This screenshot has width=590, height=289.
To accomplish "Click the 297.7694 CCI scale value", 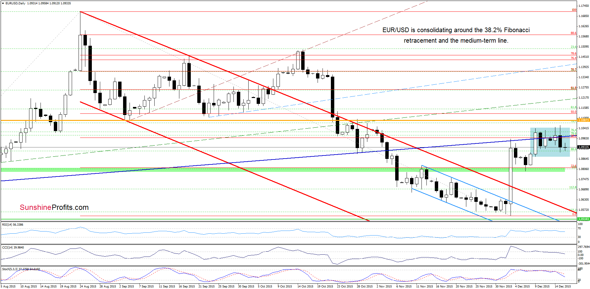I will tap(584, 247).
